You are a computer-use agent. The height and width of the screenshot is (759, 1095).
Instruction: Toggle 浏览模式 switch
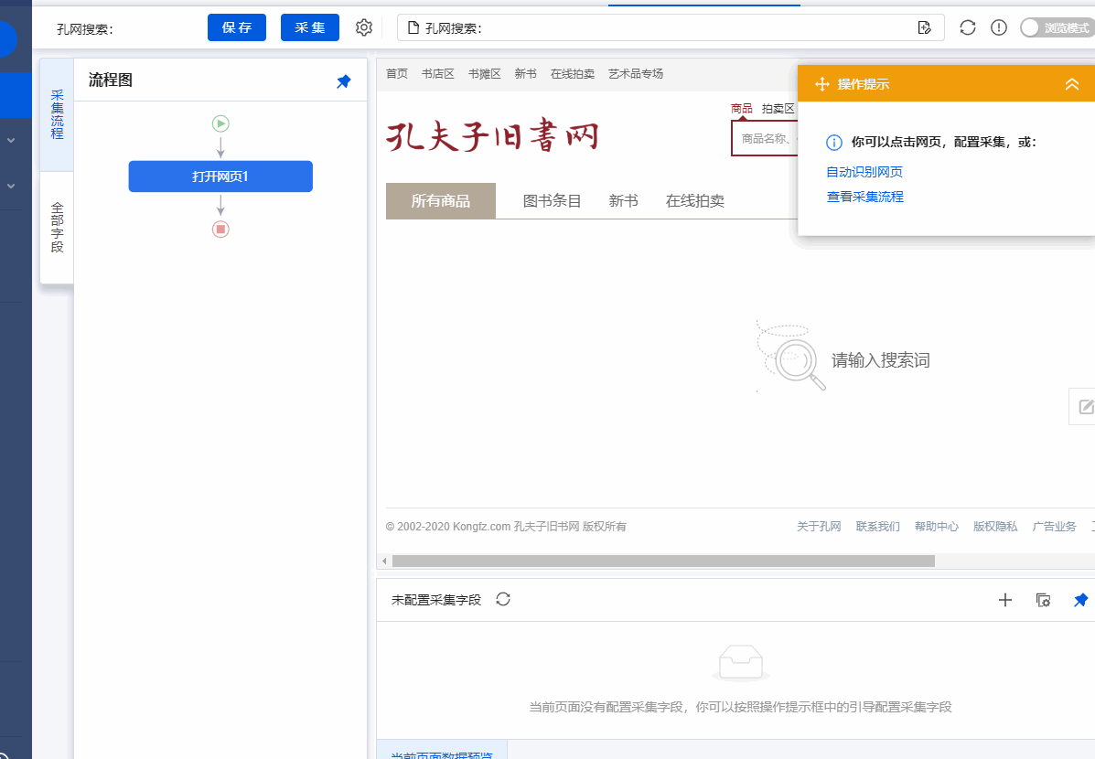coord(1057,28)
